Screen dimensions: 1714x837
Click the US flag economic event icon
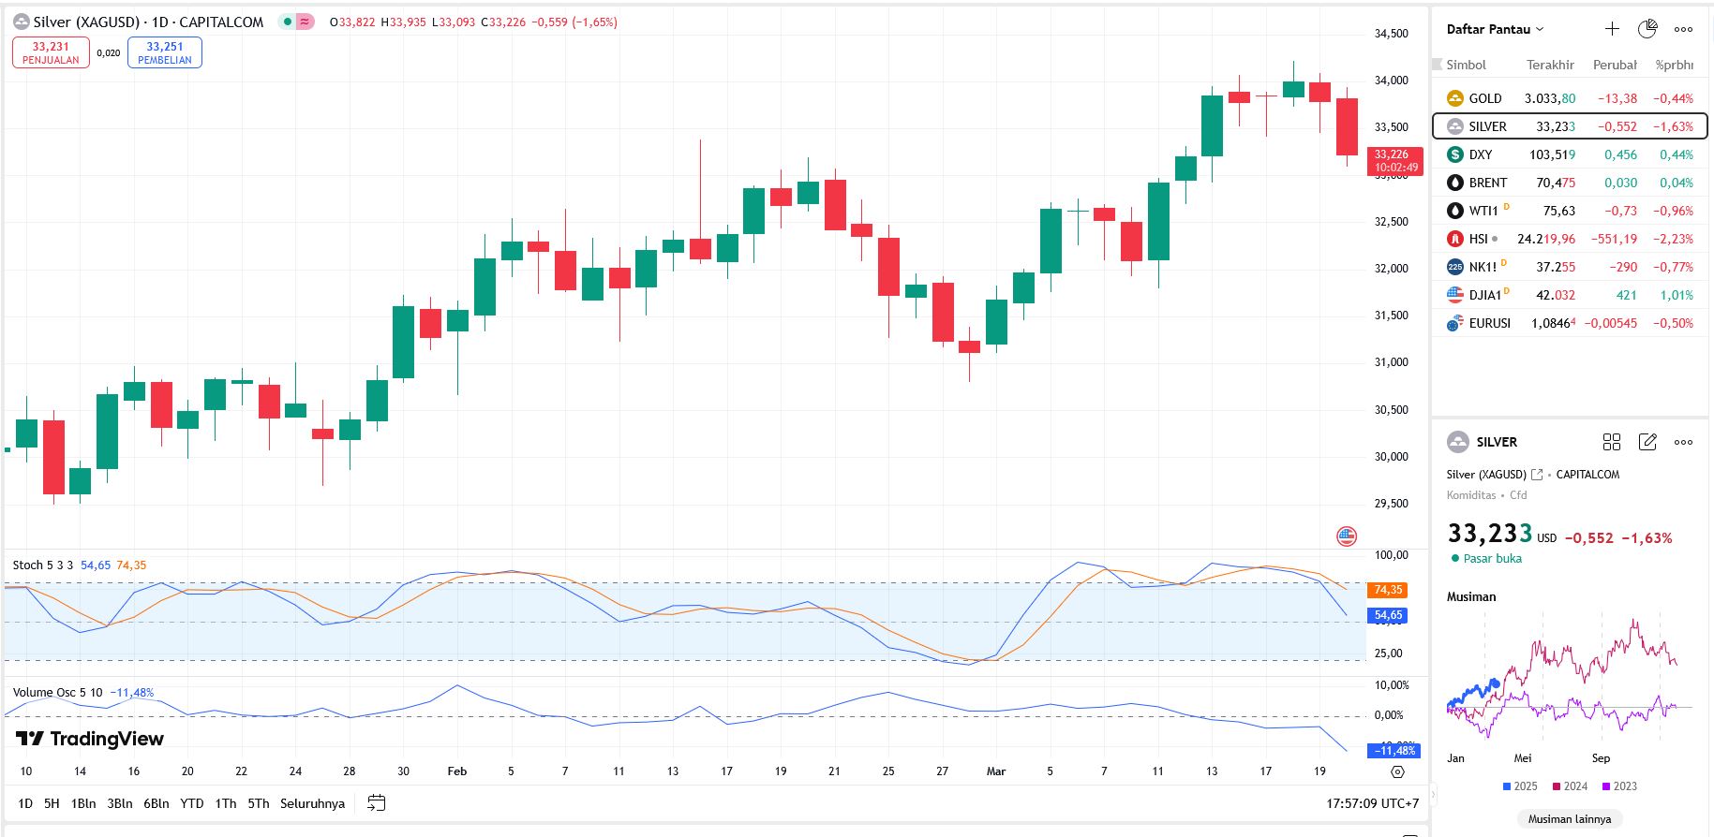tap(1347, 536)
